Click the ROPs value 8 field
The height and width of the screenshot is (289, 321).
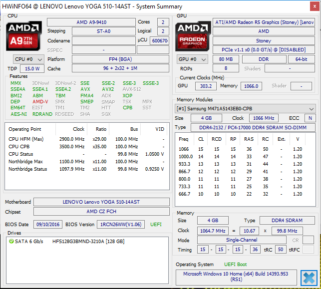click(226, 68)
